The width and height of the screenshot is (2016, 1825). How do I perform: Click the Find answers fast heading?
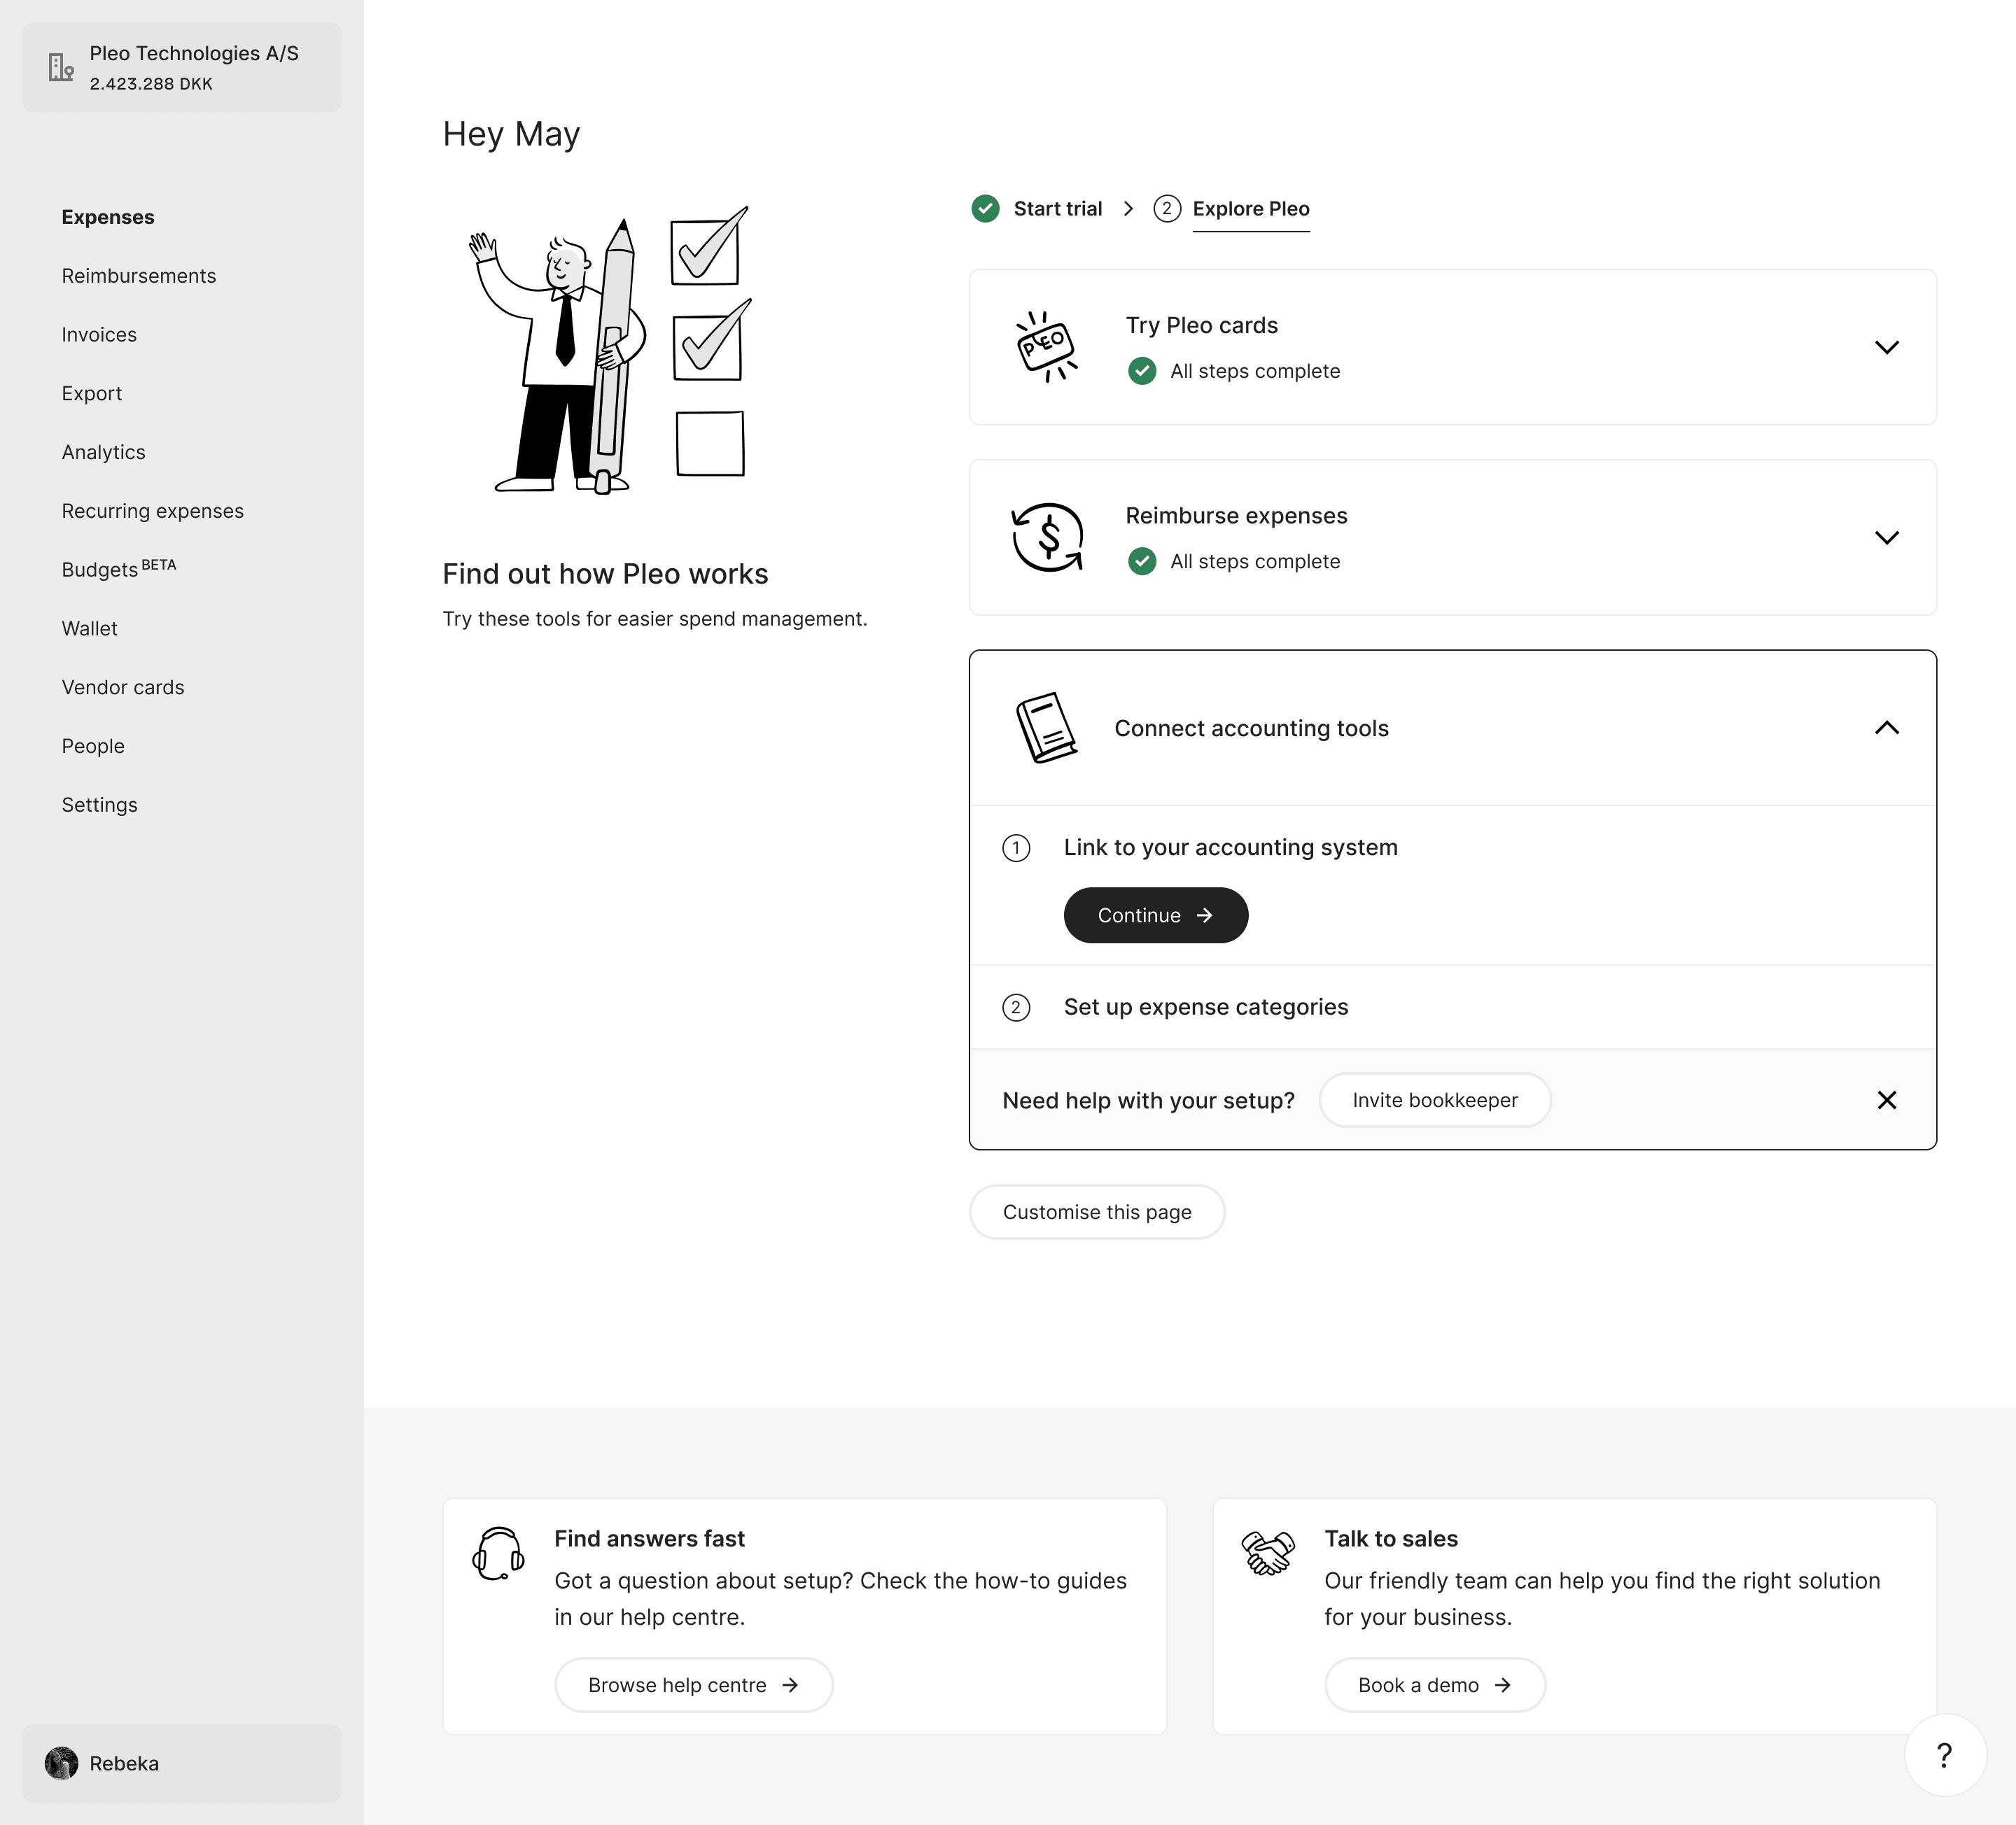click(x=649, y=1538)
